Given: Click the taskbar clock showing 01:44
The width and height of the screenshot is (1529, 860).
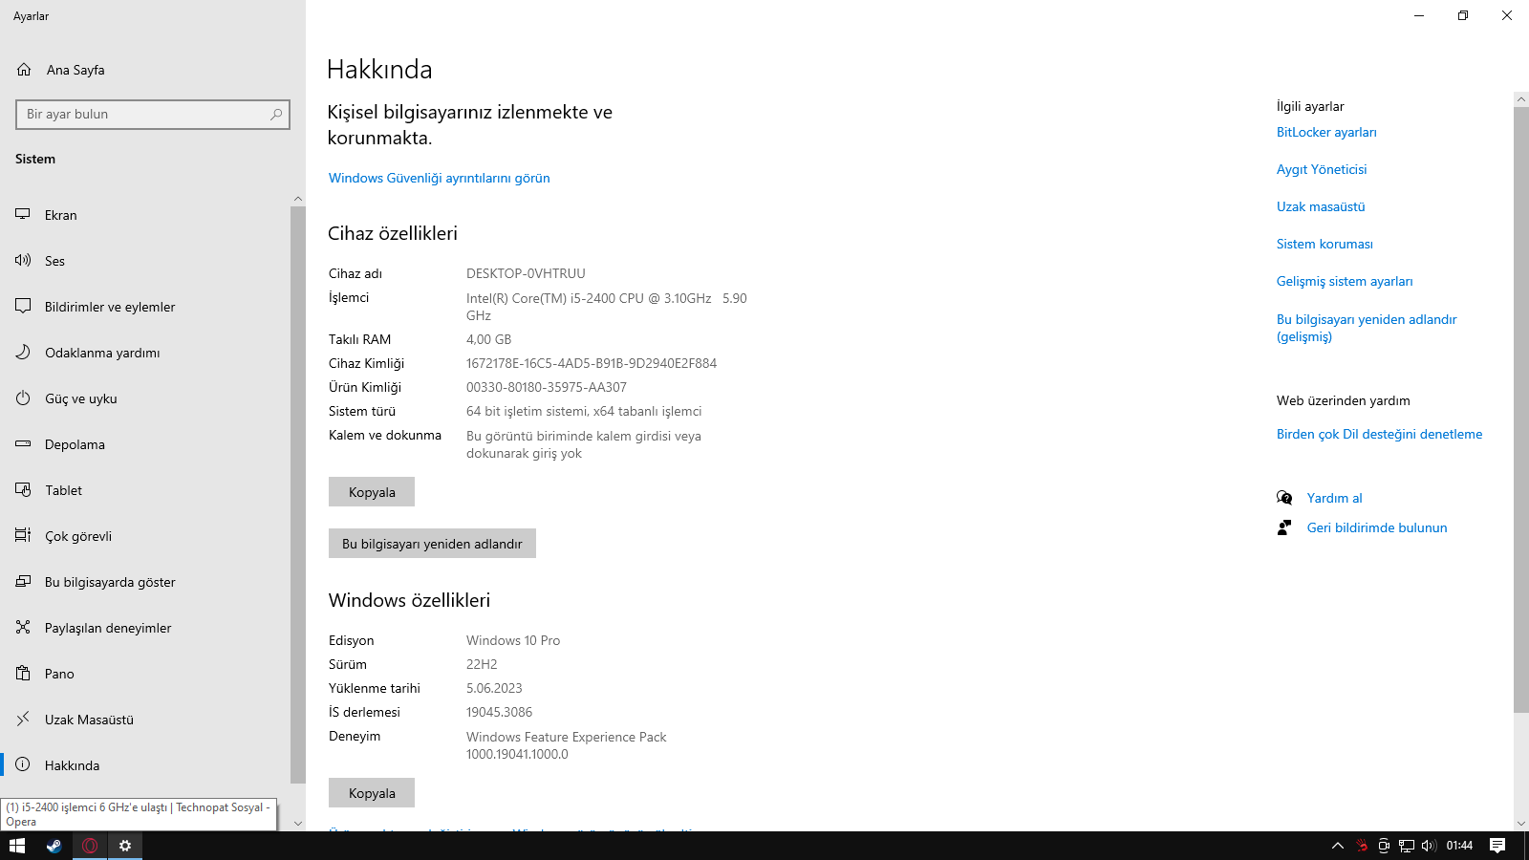Looking at the screenshot, I should [1459, 846].
